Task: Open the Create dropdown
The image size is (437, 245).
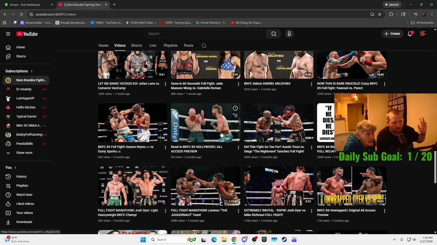Action: [392, 34]
